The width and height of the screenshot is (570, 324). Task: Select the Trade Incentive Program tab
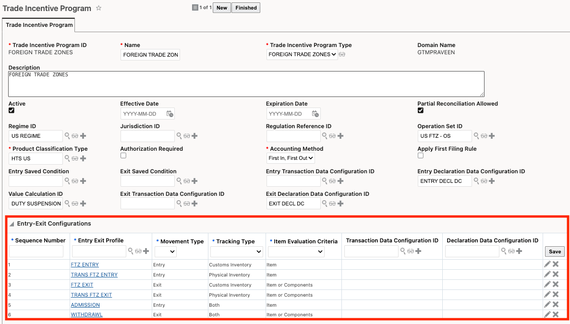[x=39, y=25]
